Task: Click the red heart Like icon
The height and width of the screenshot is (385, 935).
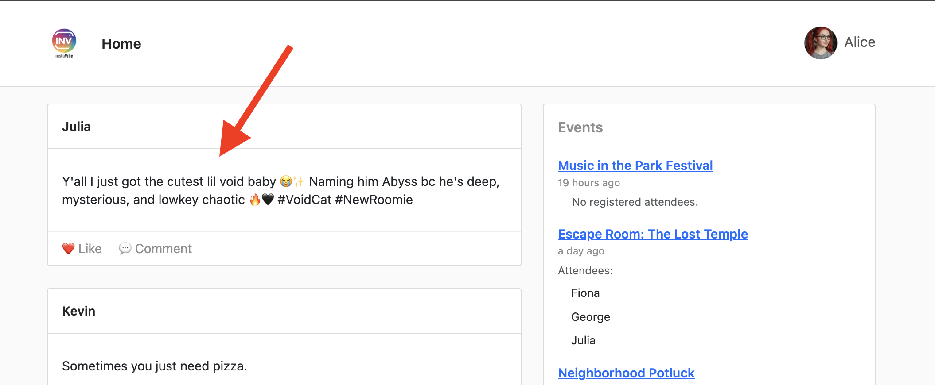Action: (68, 249)
